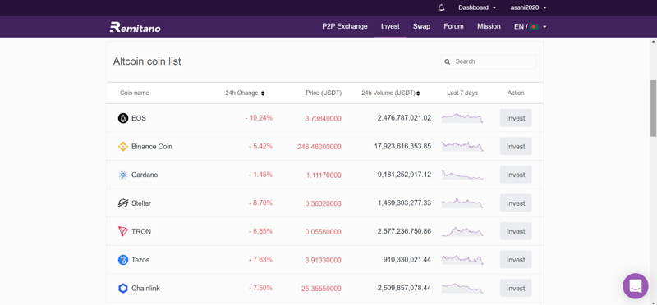Screen dimensions: 657x305
Task: Sort by 24h Change column
Action: [245, 93]
